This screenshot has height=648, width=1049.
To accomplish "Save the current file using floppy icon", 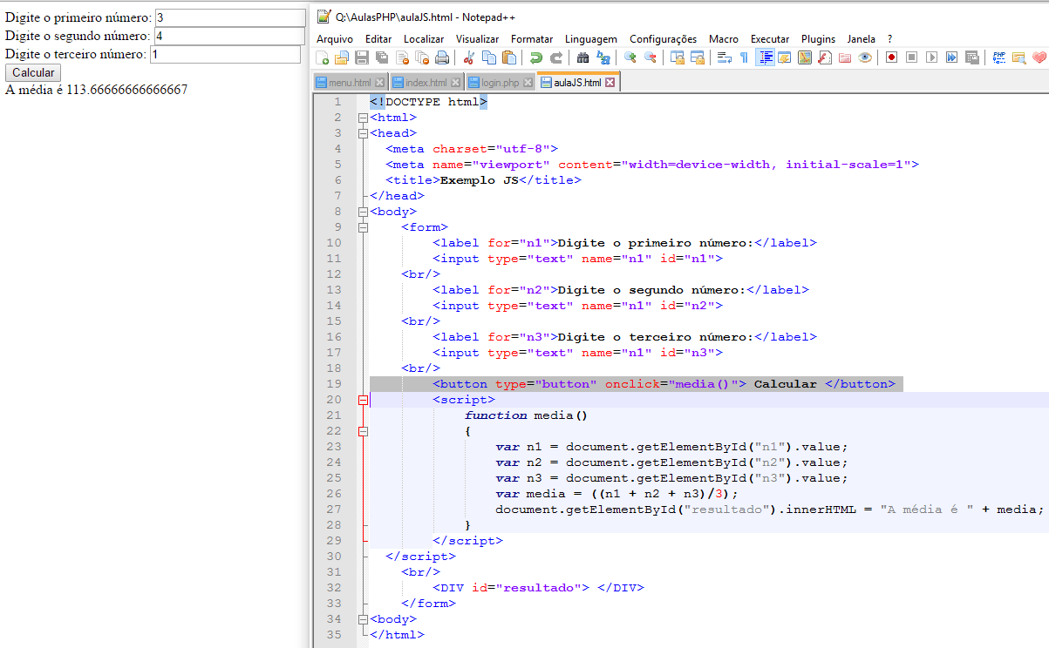I will [x=361, y=57].
